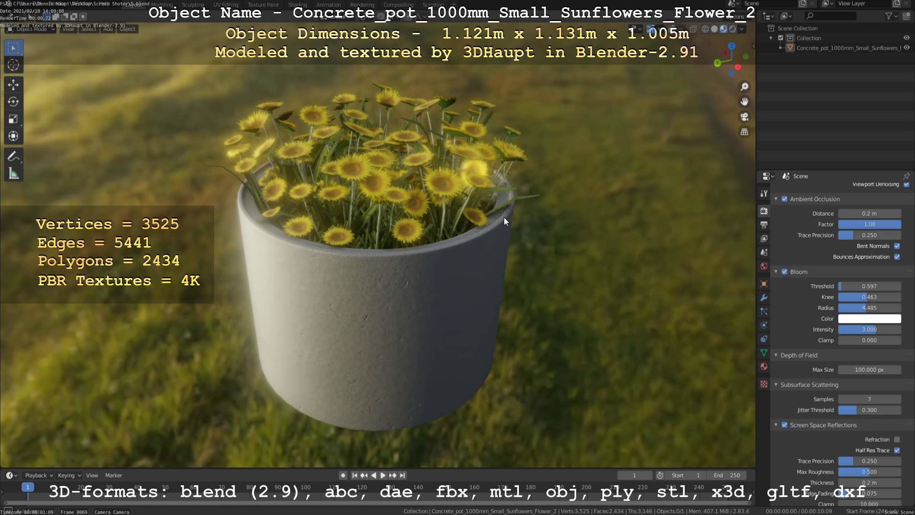Disable the Ambient Occlusion checkbox

click(784, 199)
